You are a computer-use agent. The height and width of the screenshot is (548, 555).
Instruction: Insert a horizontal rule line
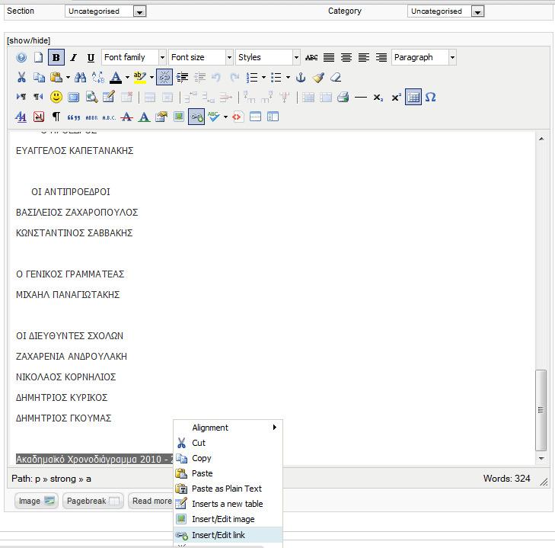click(x=360, y=97)
